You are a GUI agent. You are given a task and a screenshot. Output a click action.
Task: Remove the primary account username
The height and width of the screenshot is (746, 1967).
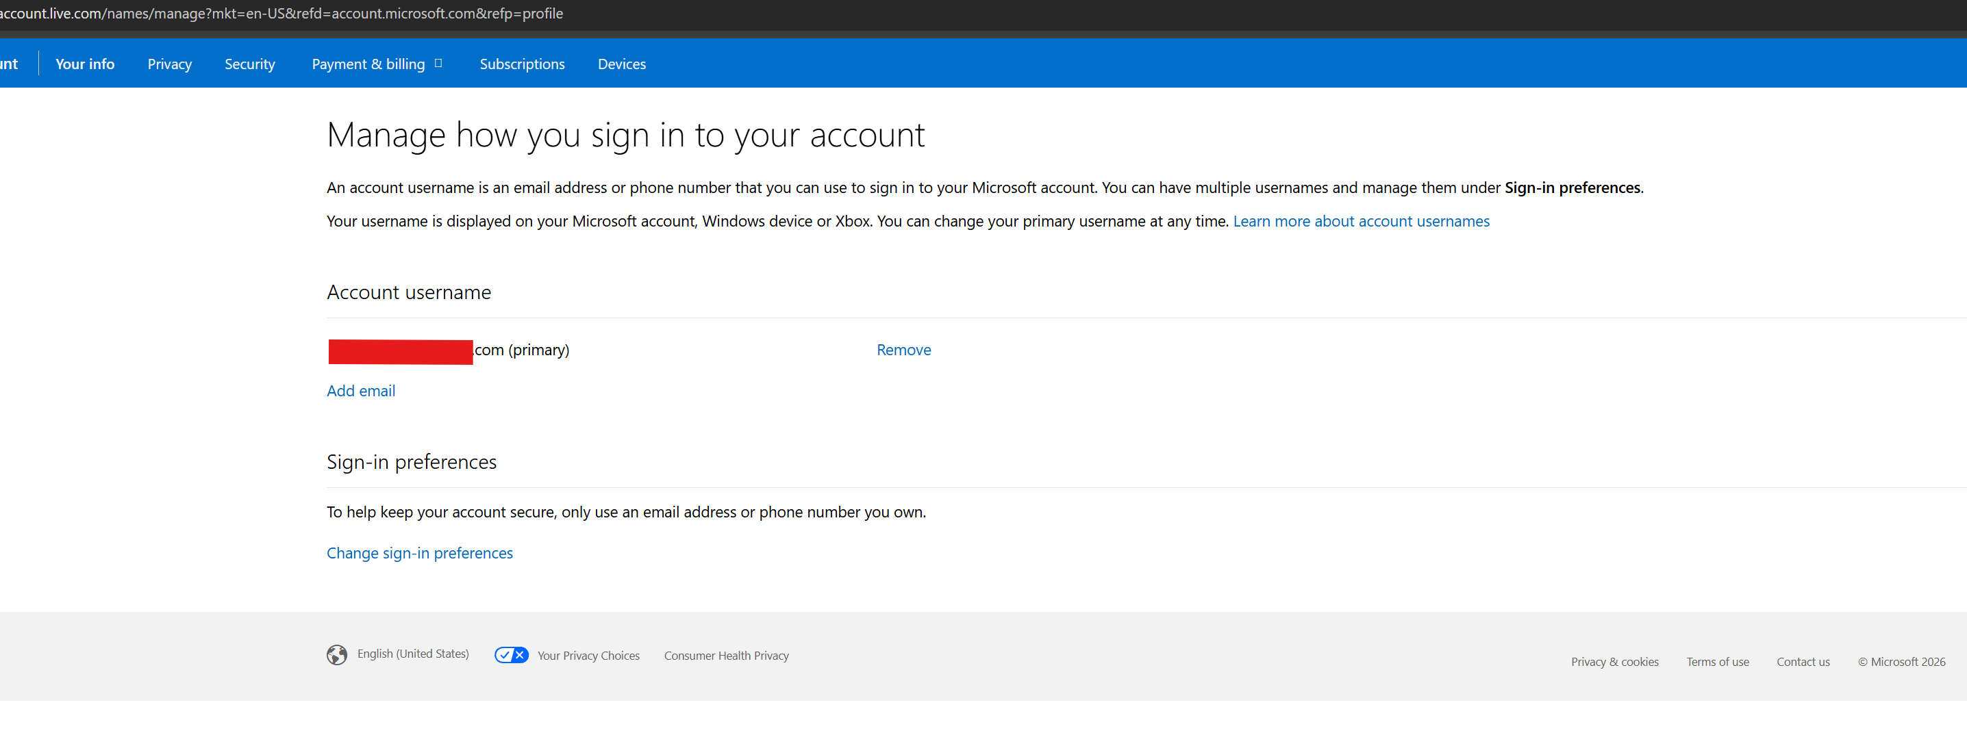tap(903, 349)
